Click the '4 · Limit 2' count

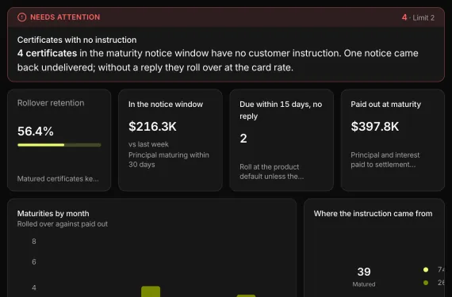point(418,17)
